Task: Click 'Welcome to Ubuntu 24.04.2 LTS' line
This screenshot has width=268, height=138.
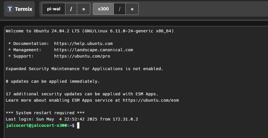Action: 90,31
